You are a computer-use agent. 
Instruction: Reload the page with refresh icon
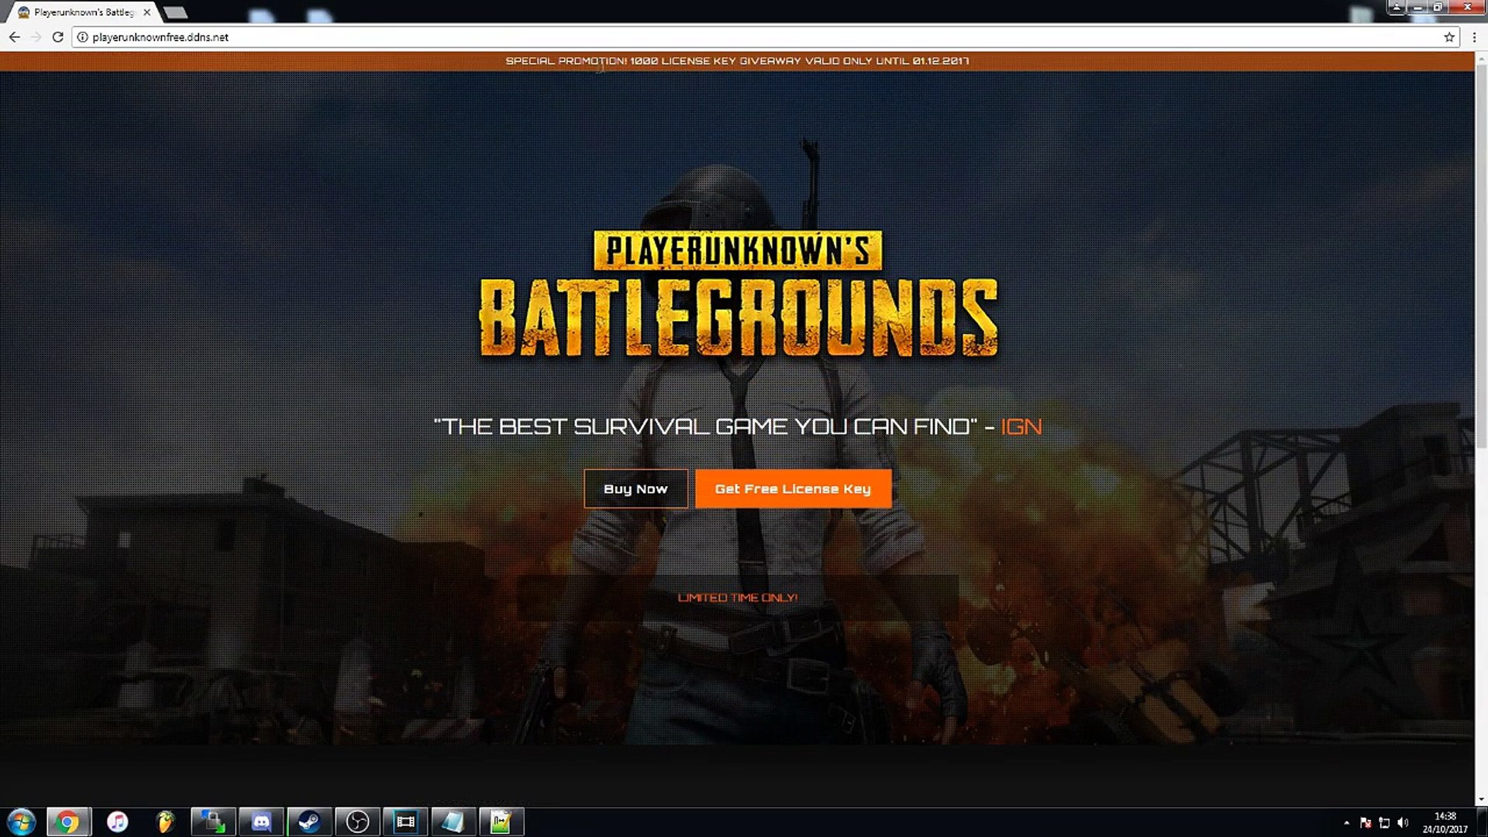point(57,36)
